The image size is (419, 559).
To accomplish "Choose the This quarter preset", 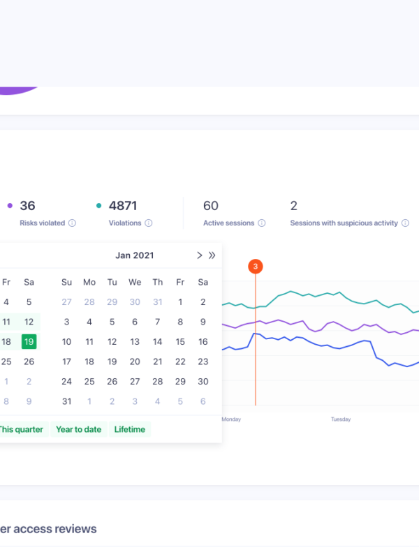I will click(21, 429).
